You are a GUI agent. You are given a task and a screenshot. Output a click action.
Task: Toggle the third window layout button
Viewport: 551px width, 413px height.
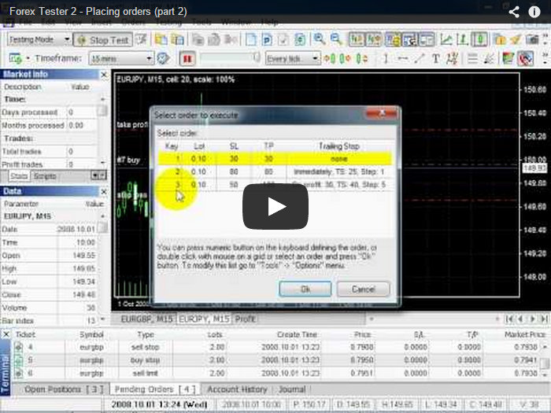[427, 39]
